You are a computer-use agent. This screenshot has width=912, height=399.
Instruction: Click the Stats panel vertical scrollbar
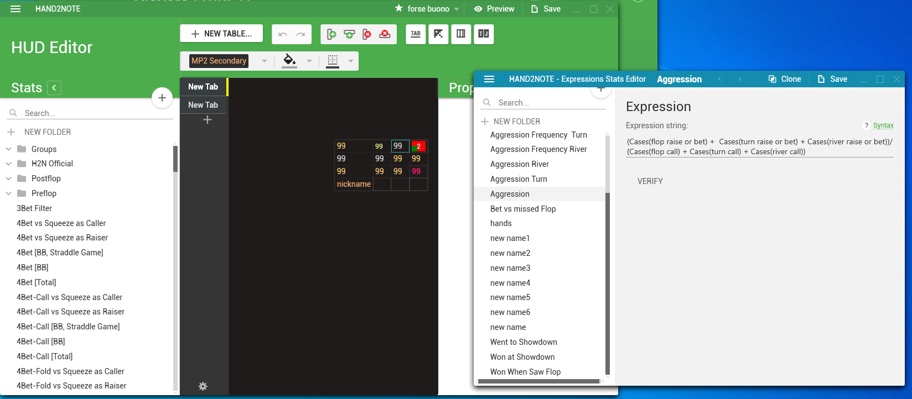click(175, 159)
